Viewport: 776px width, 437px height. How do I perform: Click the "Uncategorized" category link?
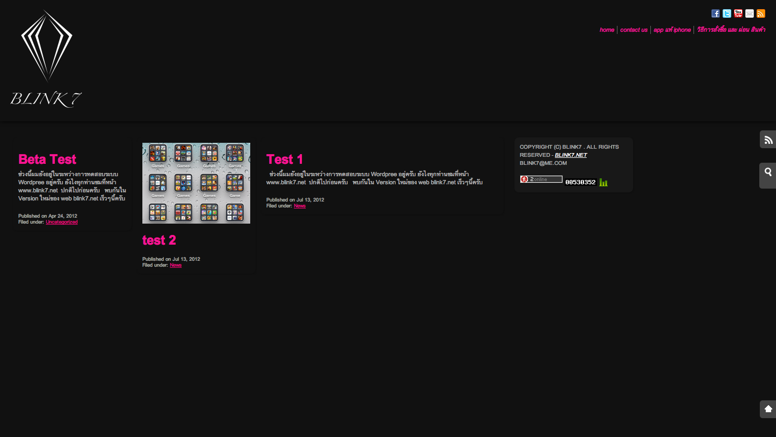tap(61, 222)
